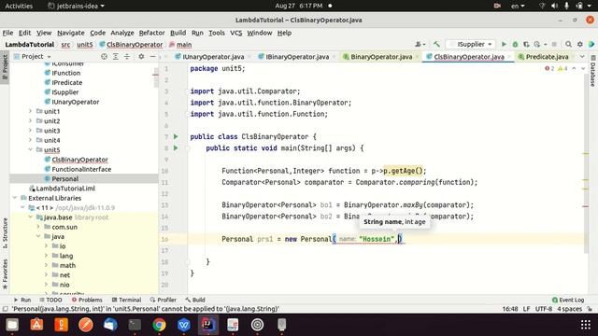The width and height of the screenshot is (598, 336).
Task: Open the Terminal tool window
Action: [126, 300]
